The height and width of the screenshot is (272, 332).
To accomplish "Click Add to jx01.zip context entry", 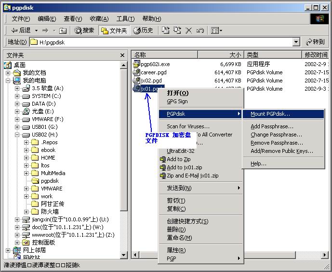I will [x=200, y=167].
